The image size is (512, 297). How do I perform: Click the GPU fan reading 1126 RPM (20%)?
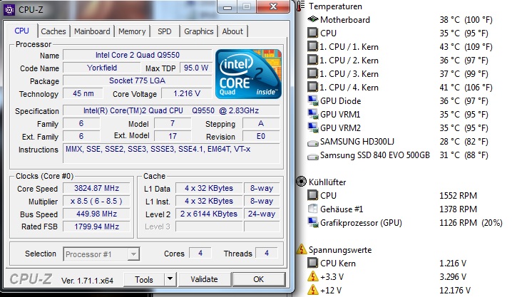coord(471,223)
